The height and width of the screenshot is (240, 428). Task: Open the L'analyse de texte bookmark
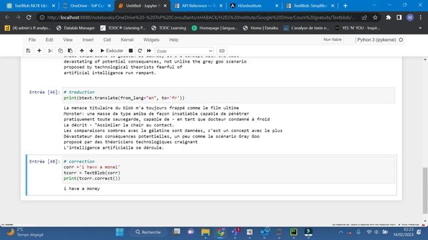coord(306,28)
